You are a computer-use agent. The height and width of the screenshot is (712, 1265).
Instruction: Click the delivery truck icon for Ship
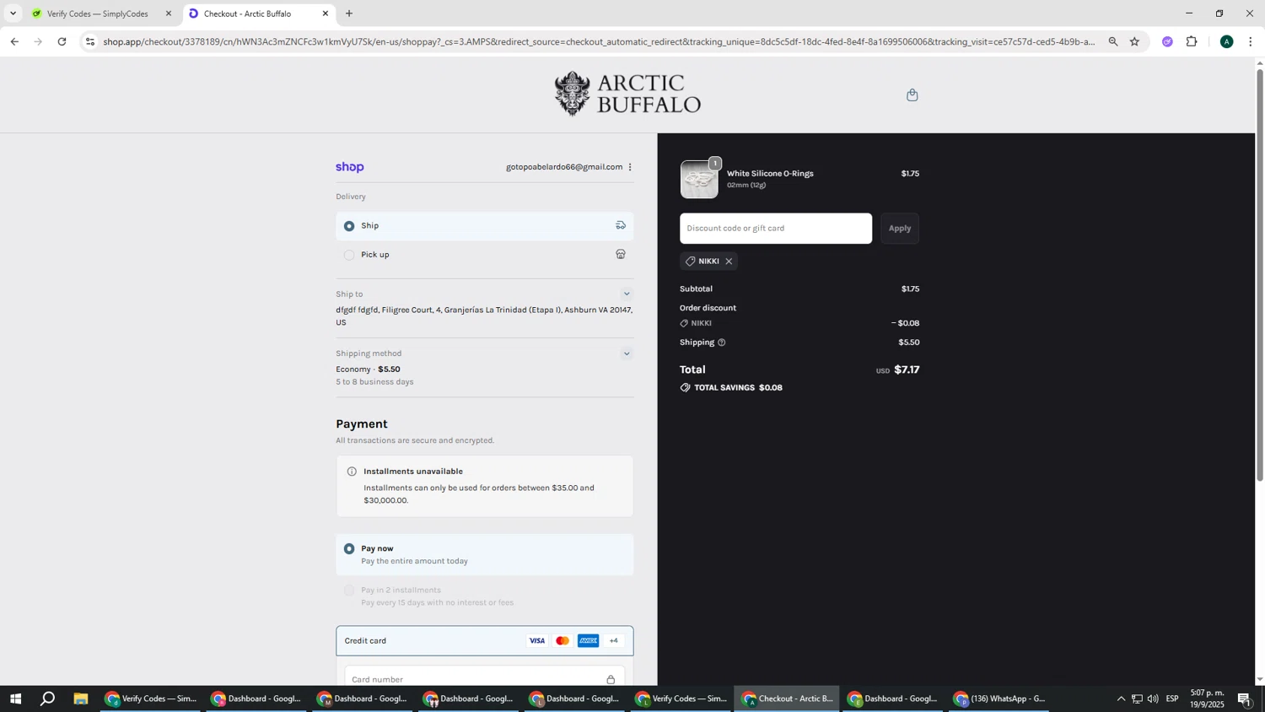tap(621, 225)
